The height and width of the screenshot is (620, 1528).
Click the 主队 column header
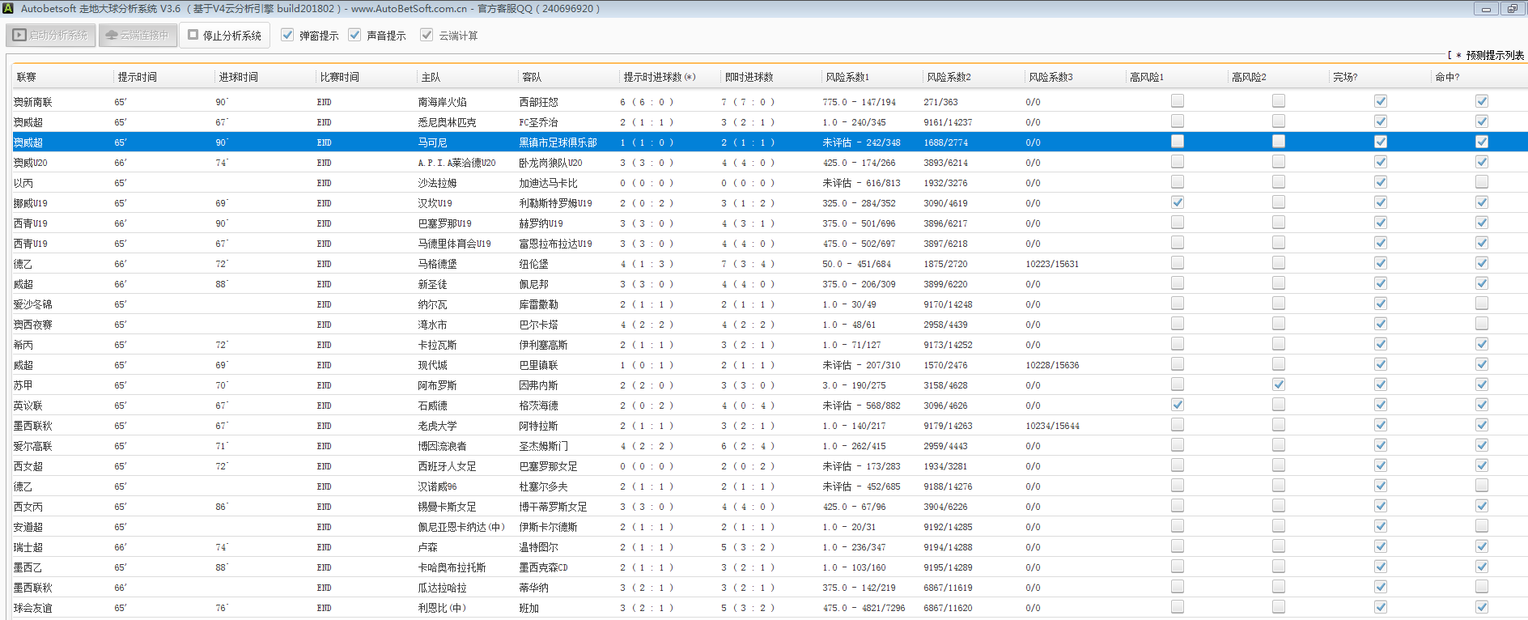pyautogui.click(x=431, y=77)
